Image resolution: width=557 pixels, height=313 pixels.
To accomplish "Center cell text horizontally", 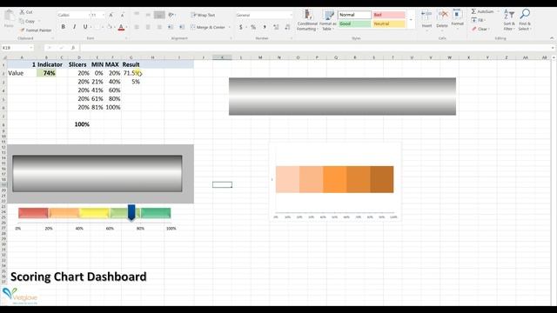I will click(148, 27).
